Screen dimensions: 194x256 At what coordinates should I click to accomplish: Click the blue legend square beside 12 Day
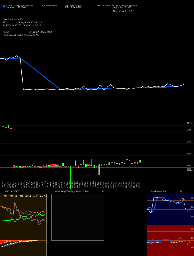(4, 6)
